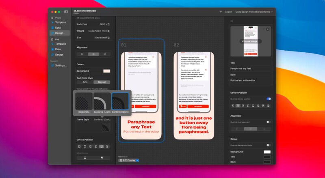Turn on Override background color
325x178 pixels.
(269, 145)
